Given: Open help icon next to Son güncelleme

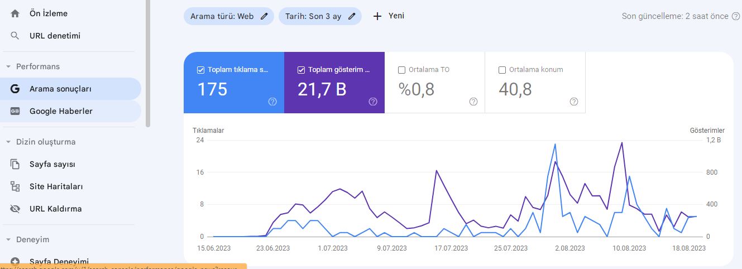Looking at the screenshot, I should point(736,16).
